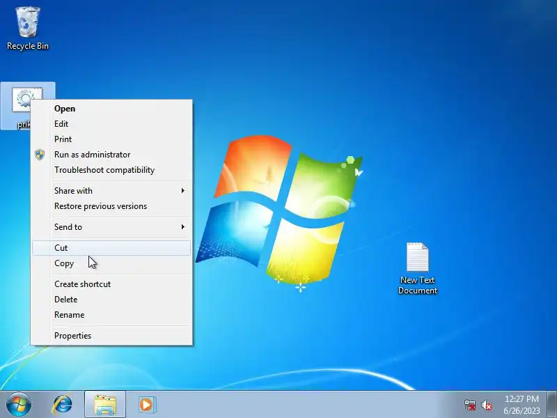The width and height of the screenshot is (557, 418).
Task: Open Windows Explorer from the taskbar
Action: (105, 405)
